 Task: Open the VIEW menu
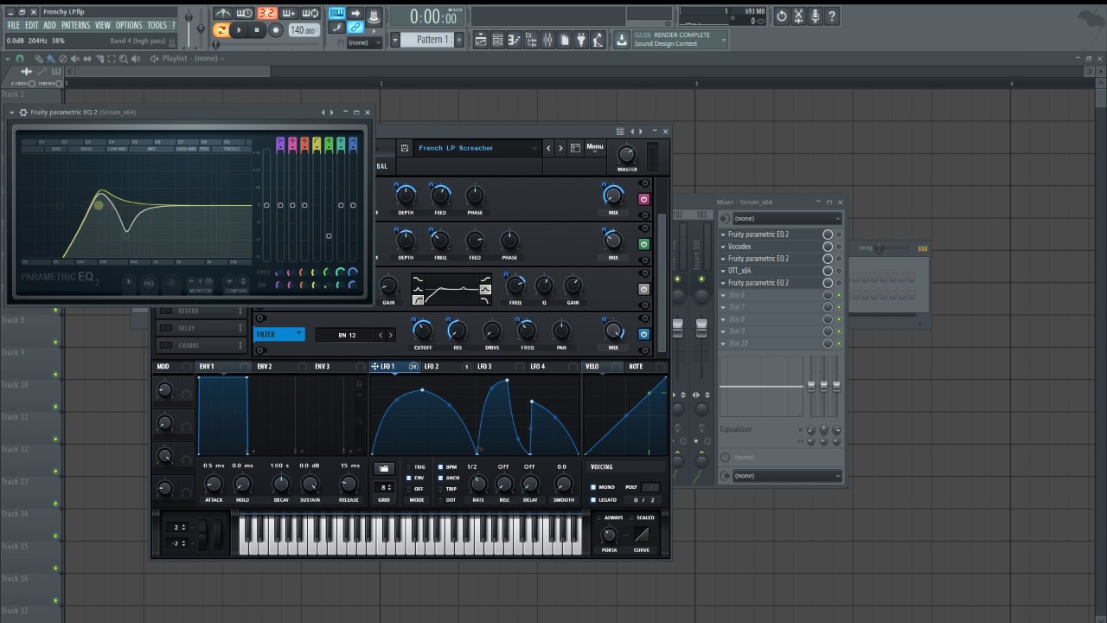pyautogui.click(x=103, y=26)
